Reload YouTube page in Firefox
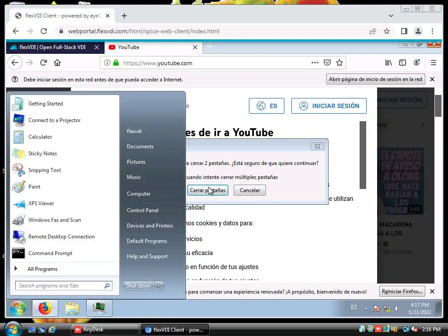The height and width of the screenshot is (336, 448). (x=43, y=63)
